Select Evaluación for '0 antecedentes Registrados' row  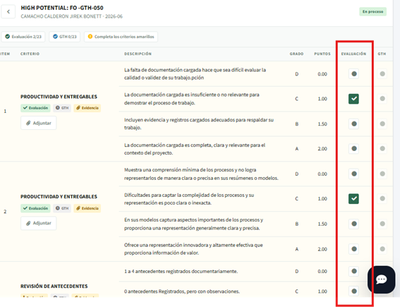tap(354, 291)
